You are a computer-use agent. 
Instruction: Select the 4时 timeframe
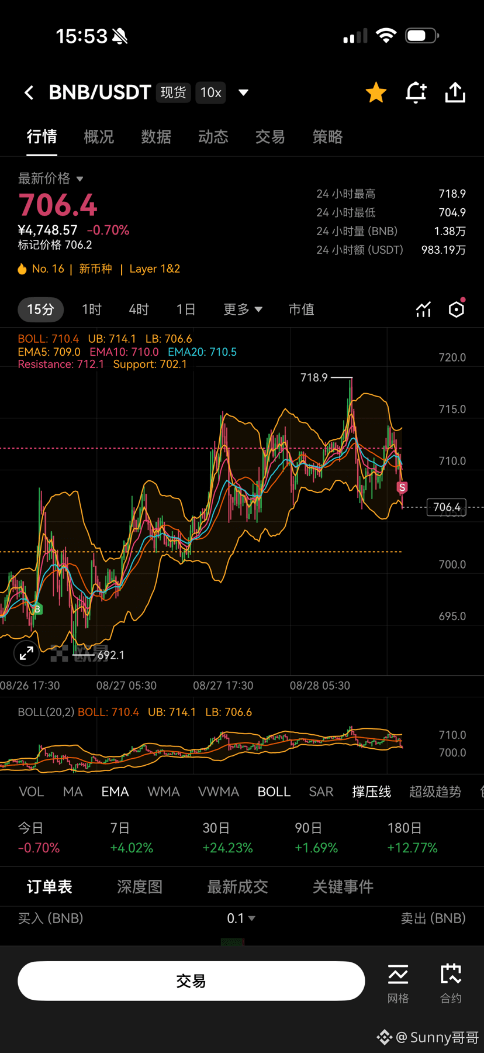pos(139,309)
